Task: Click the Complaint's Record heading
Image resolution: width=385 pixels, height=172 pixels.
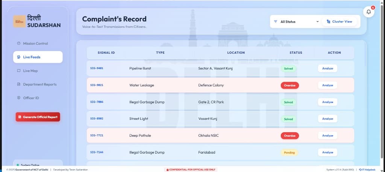Action: click(x=114, y=19)
